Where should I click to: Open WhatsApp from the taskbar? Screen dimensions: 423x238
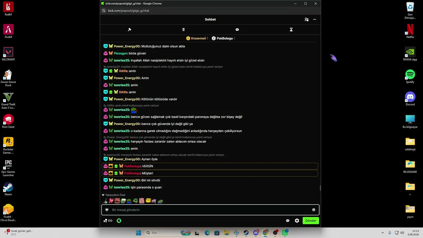[285, 233]
